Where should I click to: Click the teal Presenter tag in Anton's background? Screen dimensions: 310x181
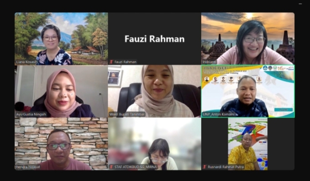(x=283, y=110)
